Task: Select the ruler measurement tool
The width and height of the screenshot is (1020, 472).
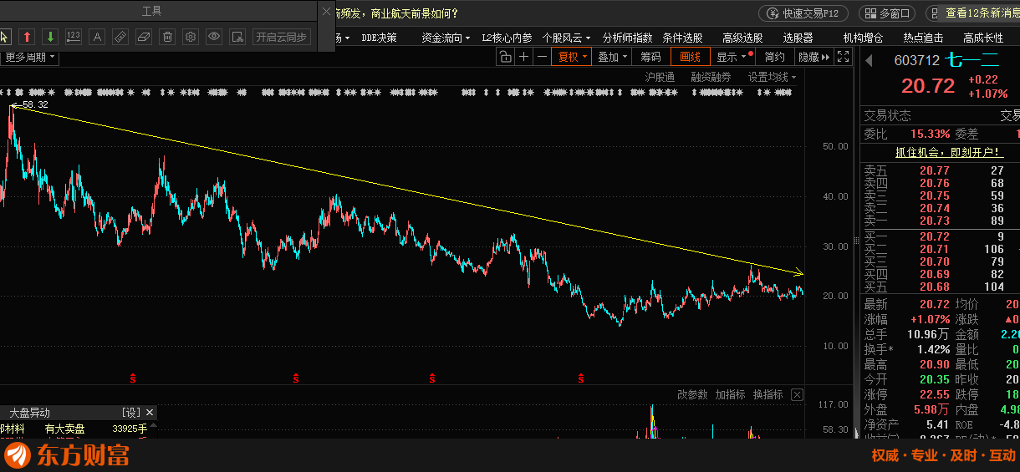Action: tap(120, 37)
